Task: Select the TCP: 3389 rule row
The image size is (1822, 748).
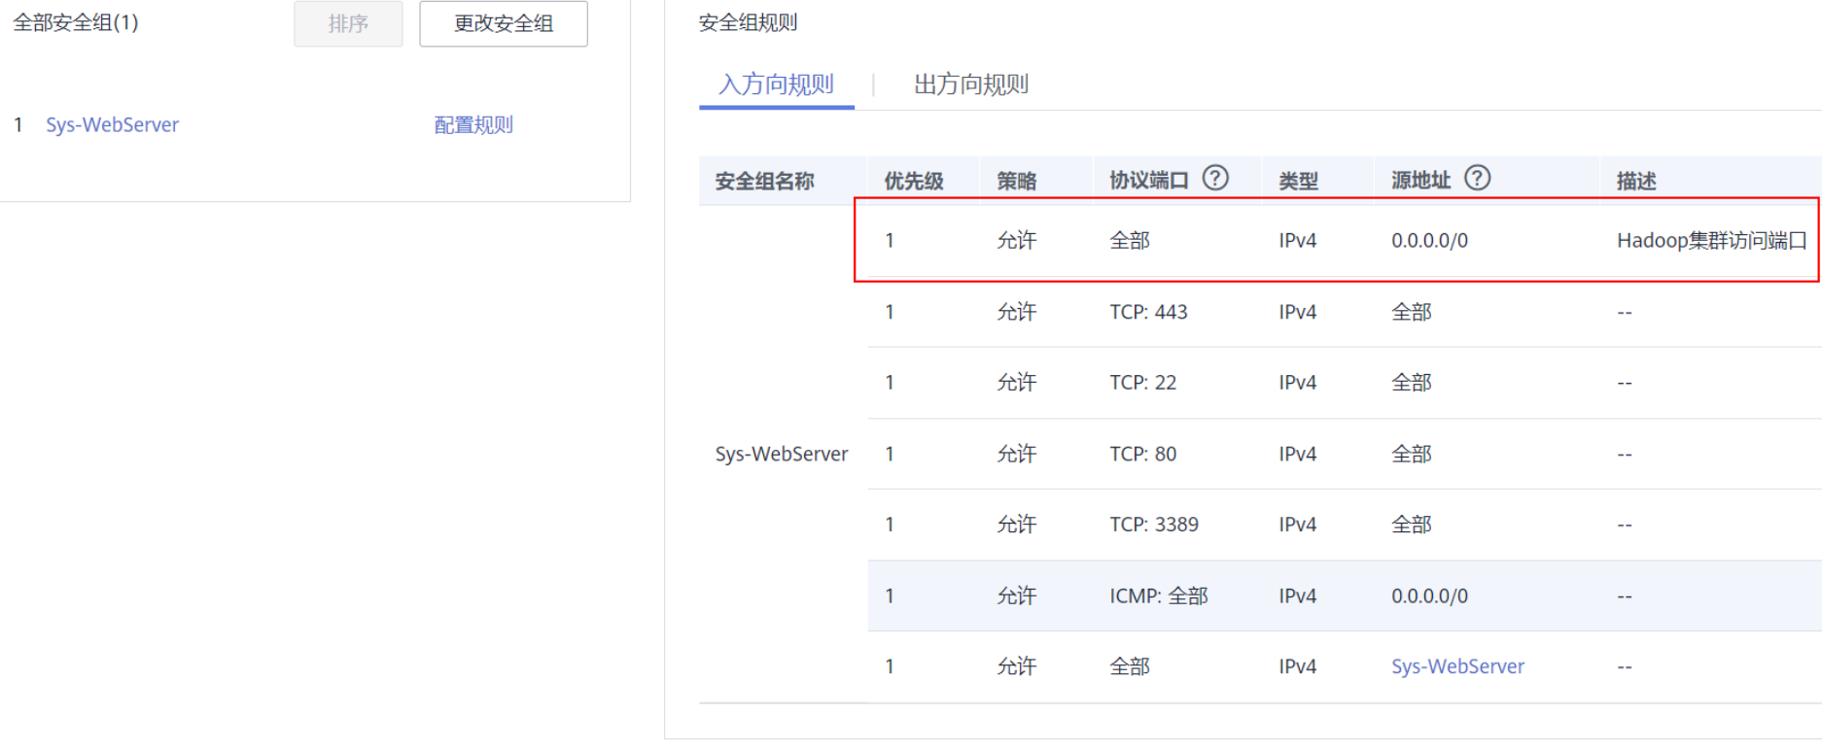Action: [1154, 525]
